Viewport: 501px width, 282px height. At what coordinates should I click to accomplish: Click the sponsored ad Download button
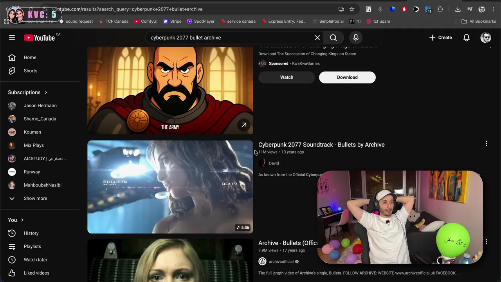pos(347,77)
